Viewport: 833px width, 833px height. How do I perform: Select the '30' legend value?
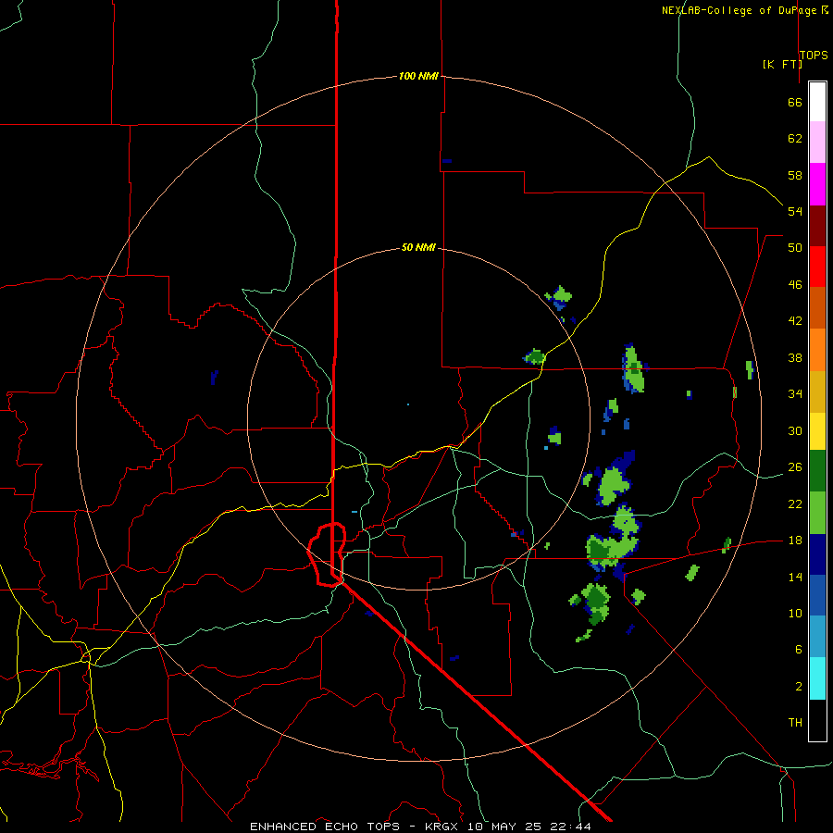point(795,430)
